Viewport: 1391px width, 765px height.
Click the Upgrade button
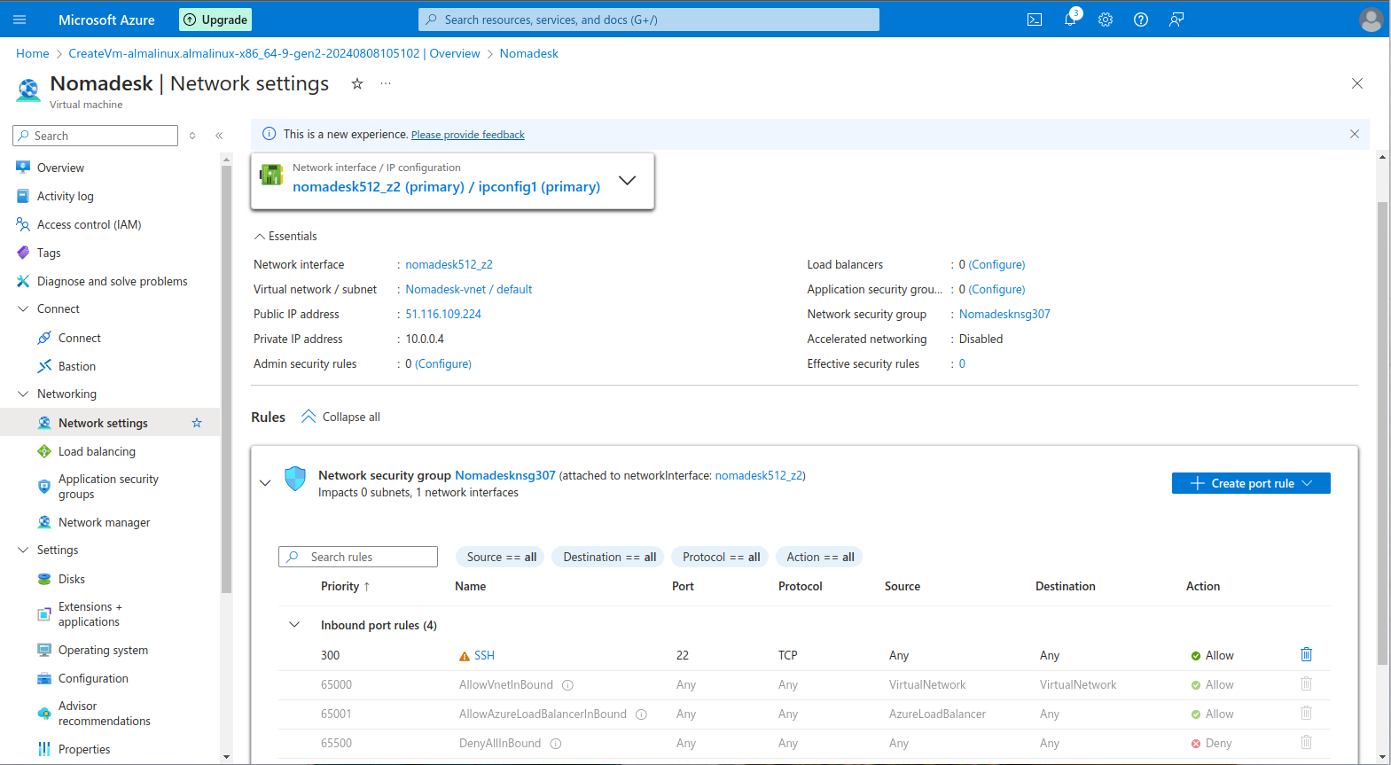(x=215, y=20)
